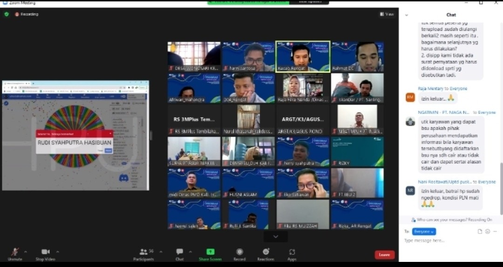Click the file attachment icon in chat

point(480,231)
